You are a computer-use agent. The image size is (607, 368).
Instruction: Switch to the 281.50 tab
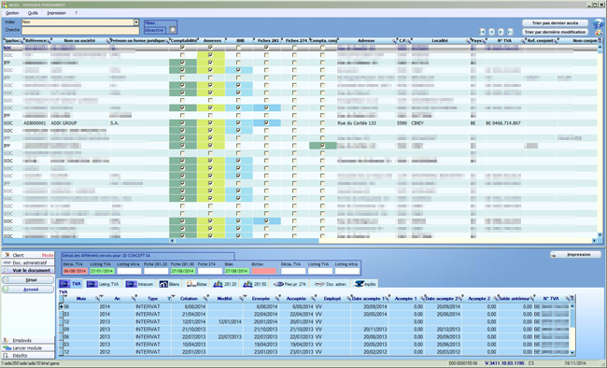tap(254, 284)
